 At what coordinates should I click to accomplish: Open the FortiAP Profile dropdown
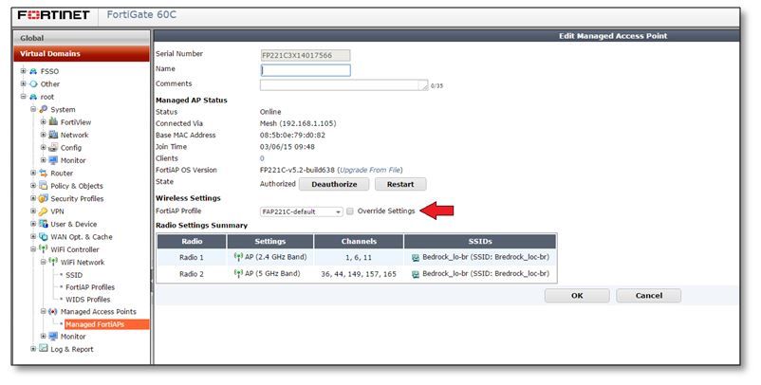pyautogui.click(x=302, y=211)
